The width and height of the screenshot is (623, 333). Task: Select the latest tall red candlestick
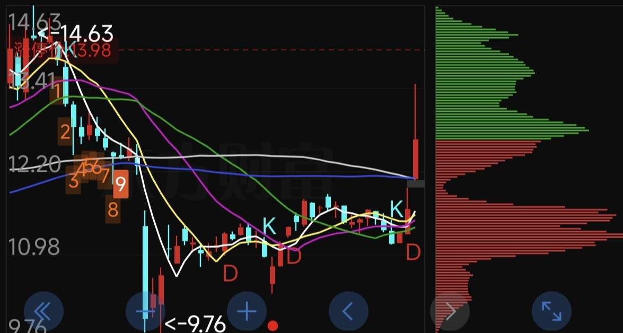click(416, 159)
